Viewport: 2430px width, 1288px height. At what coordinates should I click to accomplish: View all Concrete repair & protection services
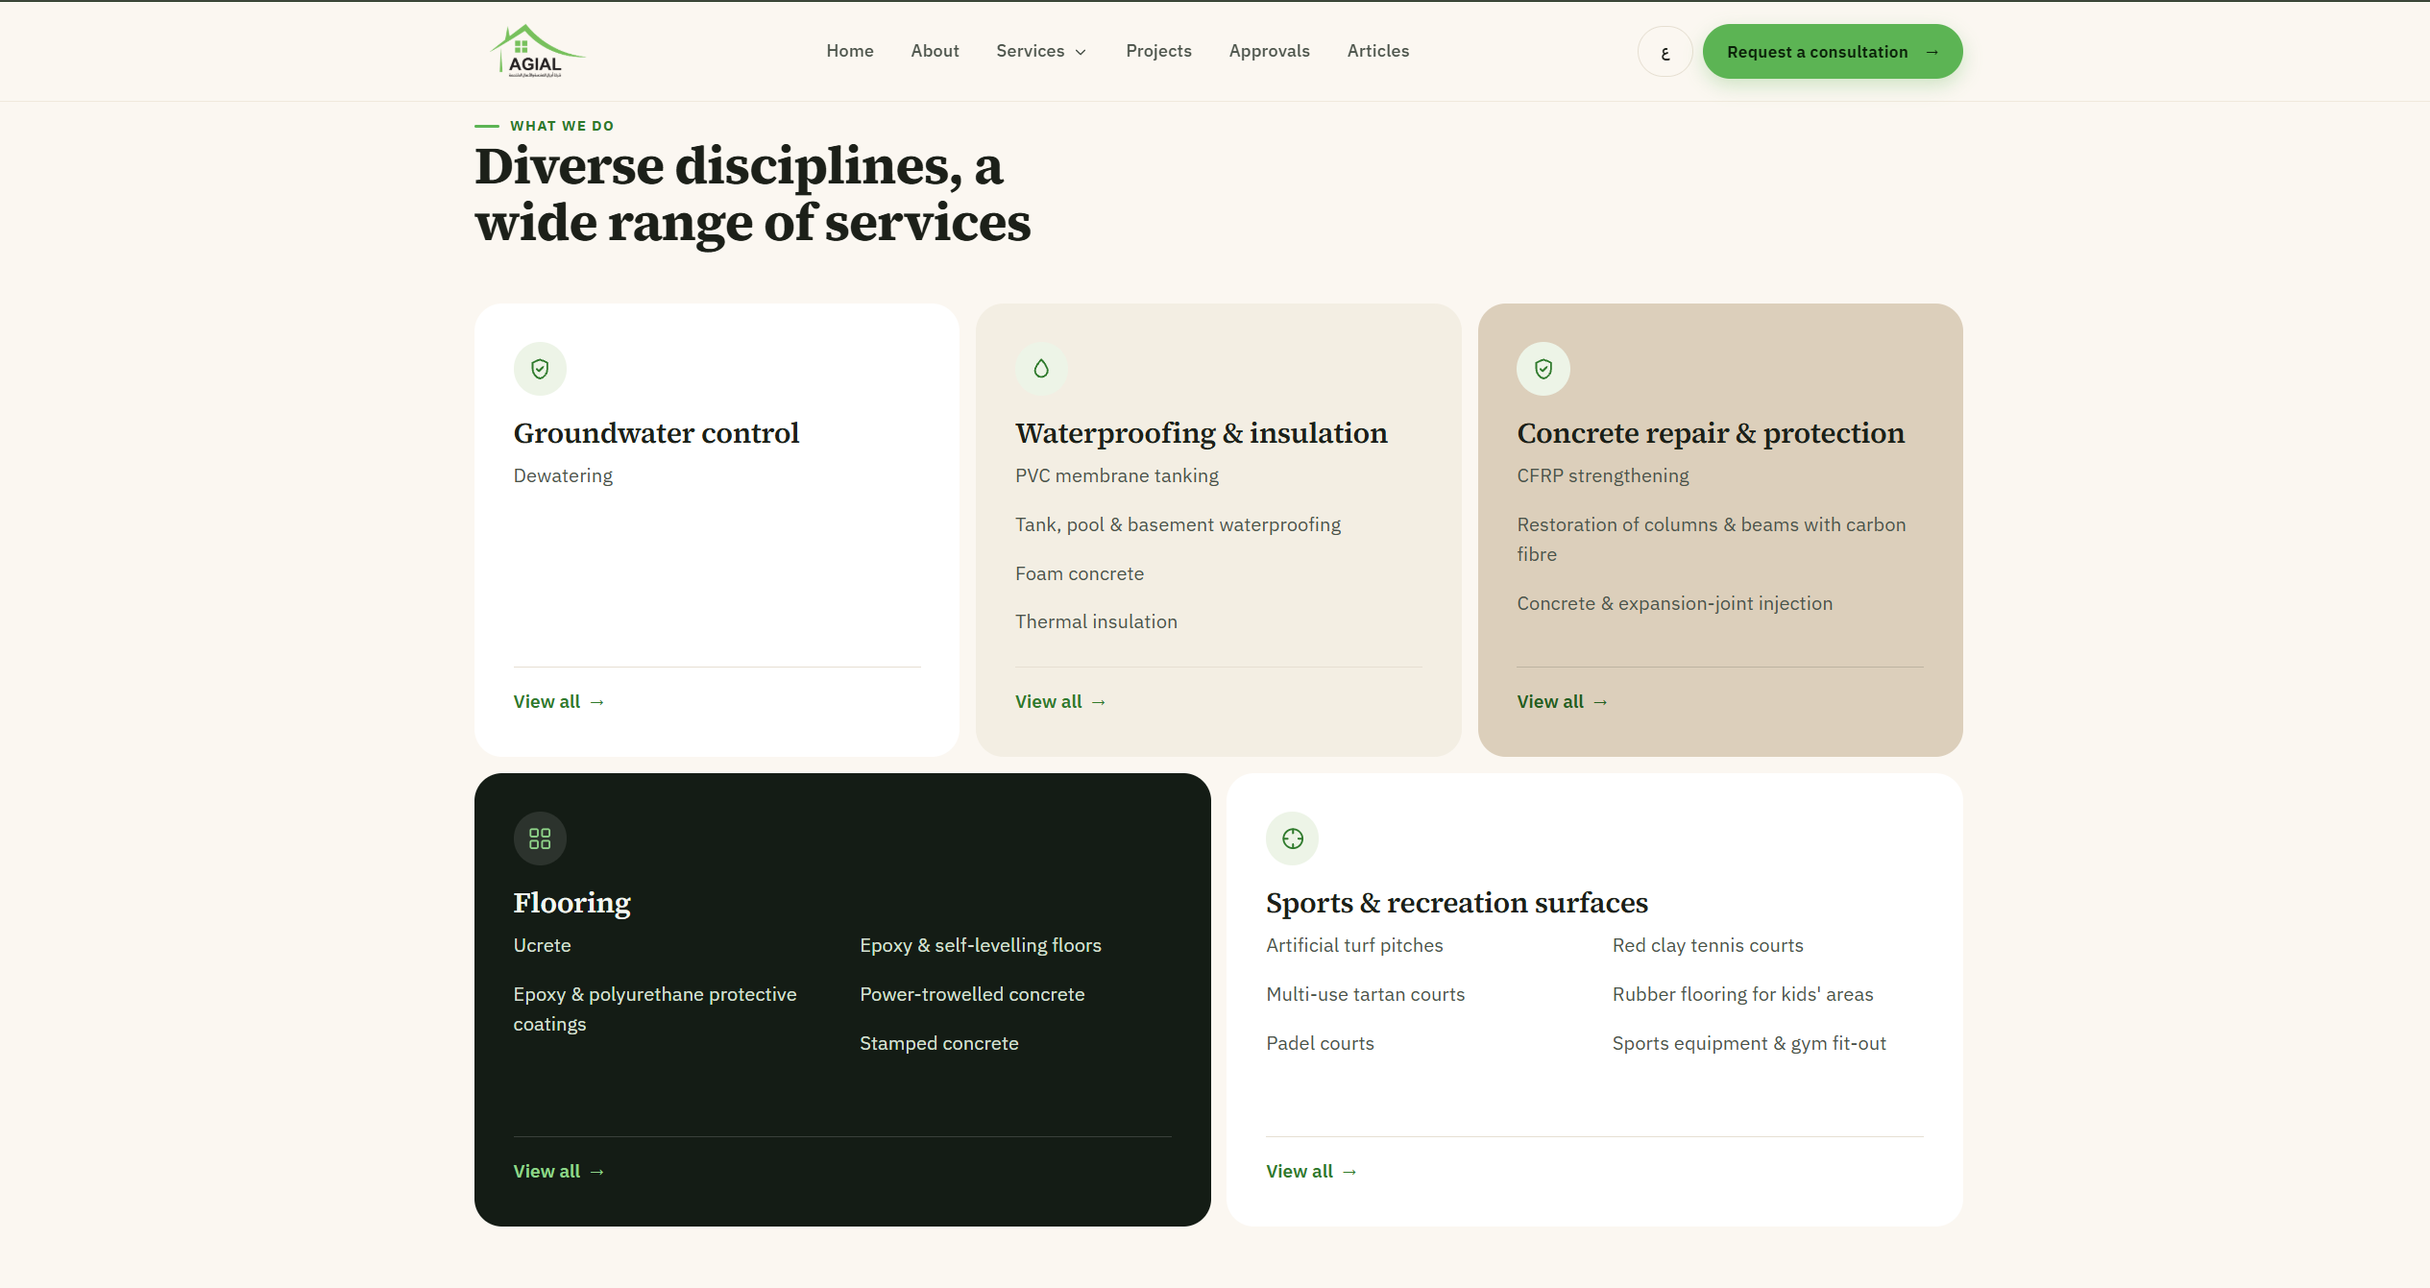[x=1562, y=702]
